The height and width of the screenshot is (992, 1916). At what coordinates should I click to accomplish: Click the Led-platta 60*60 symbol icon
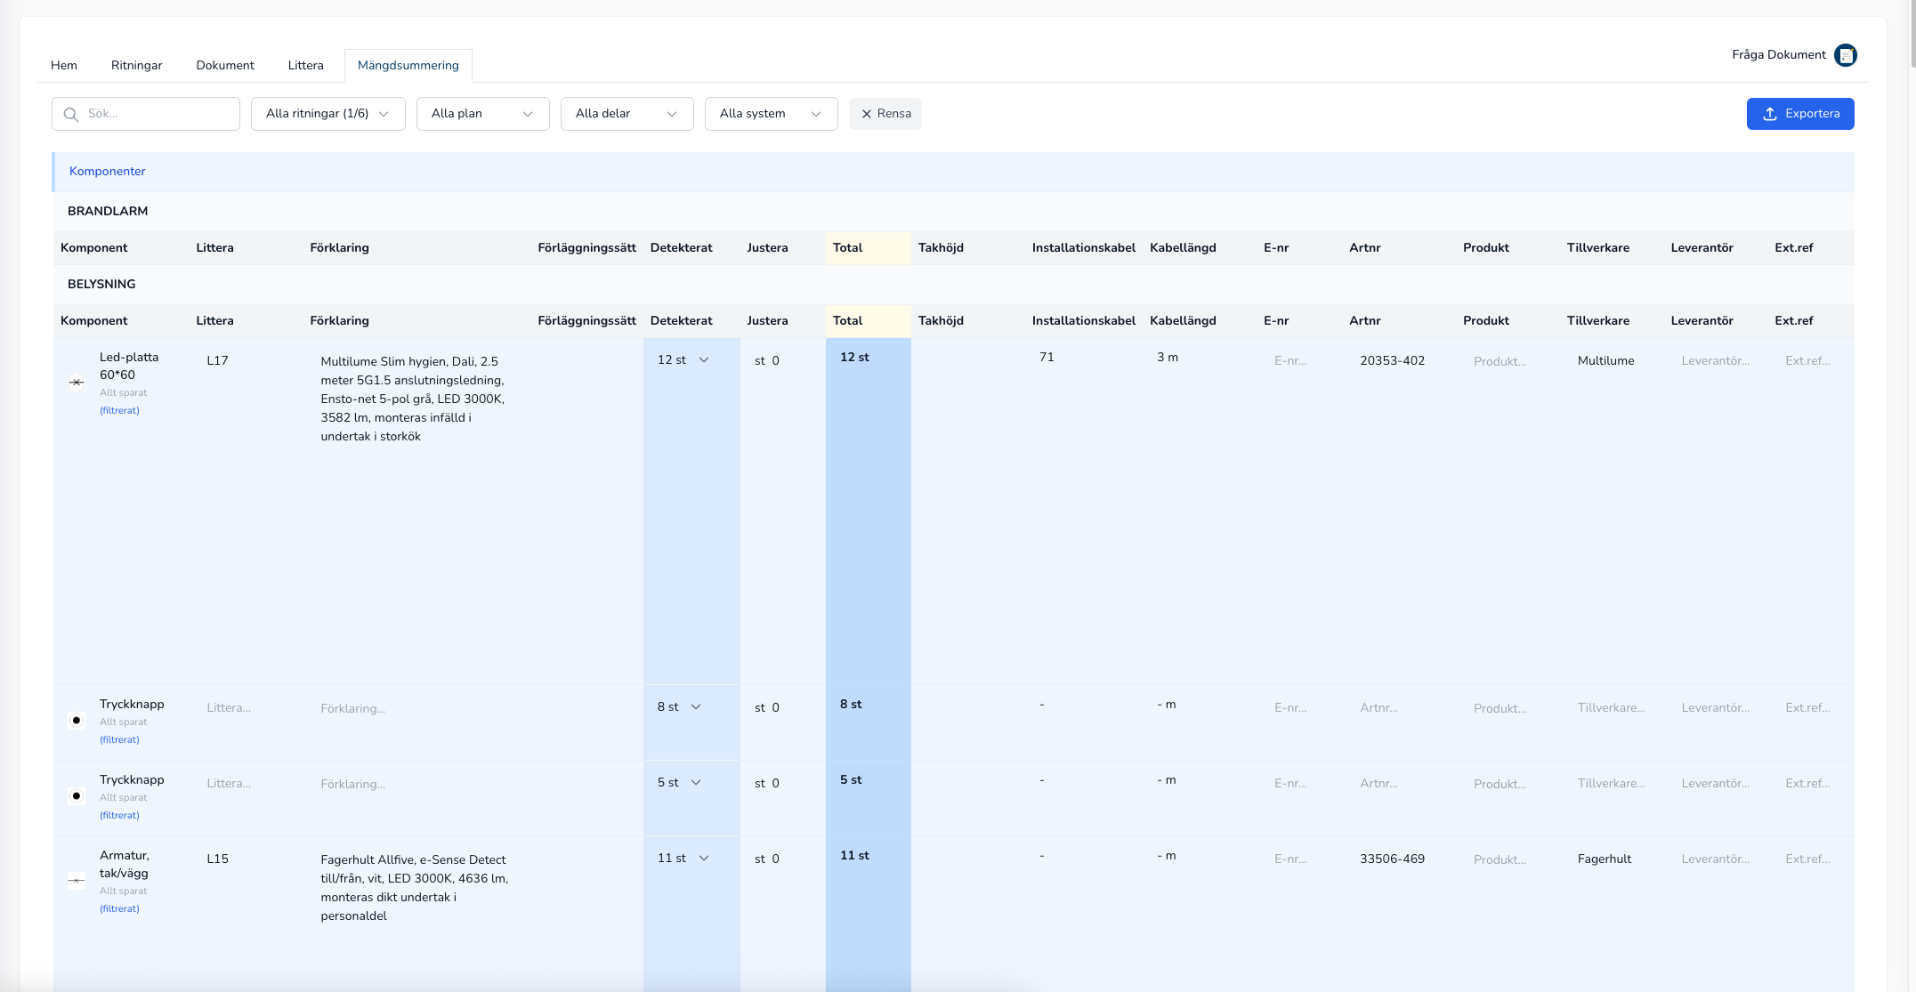pyautogui.click(x=77, y=383)
